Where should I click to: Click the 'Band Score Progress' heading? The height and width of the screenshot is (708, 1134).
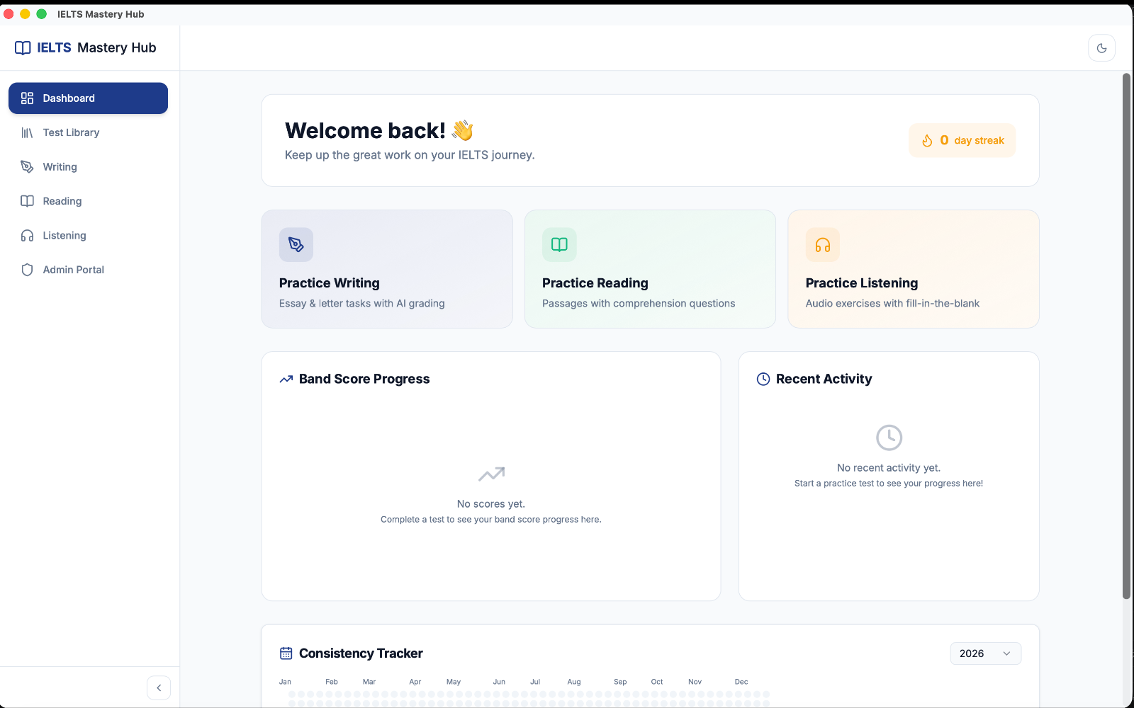pyautogui.click(x=364, y=379)
